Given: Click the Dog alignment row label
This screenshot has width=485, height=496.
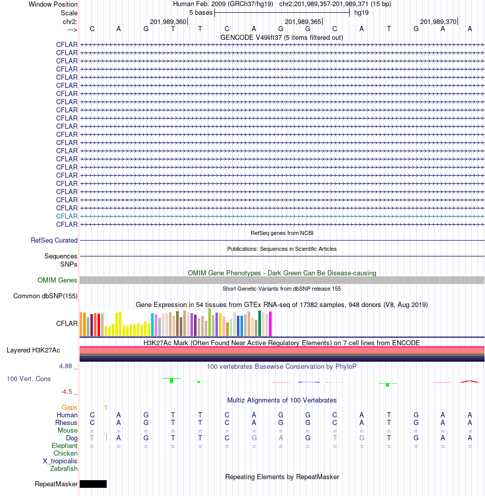Looking at the screenshot, I should point(72,438).
